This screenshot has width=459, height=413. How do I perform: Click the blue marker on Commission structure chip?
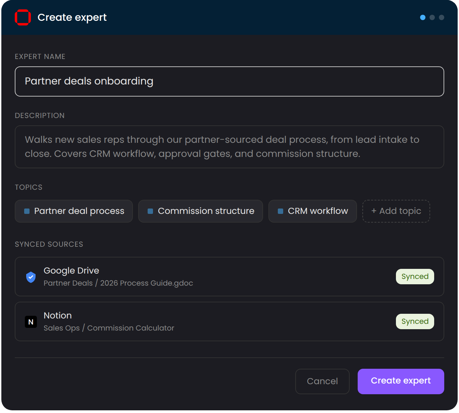pos(150,211)
